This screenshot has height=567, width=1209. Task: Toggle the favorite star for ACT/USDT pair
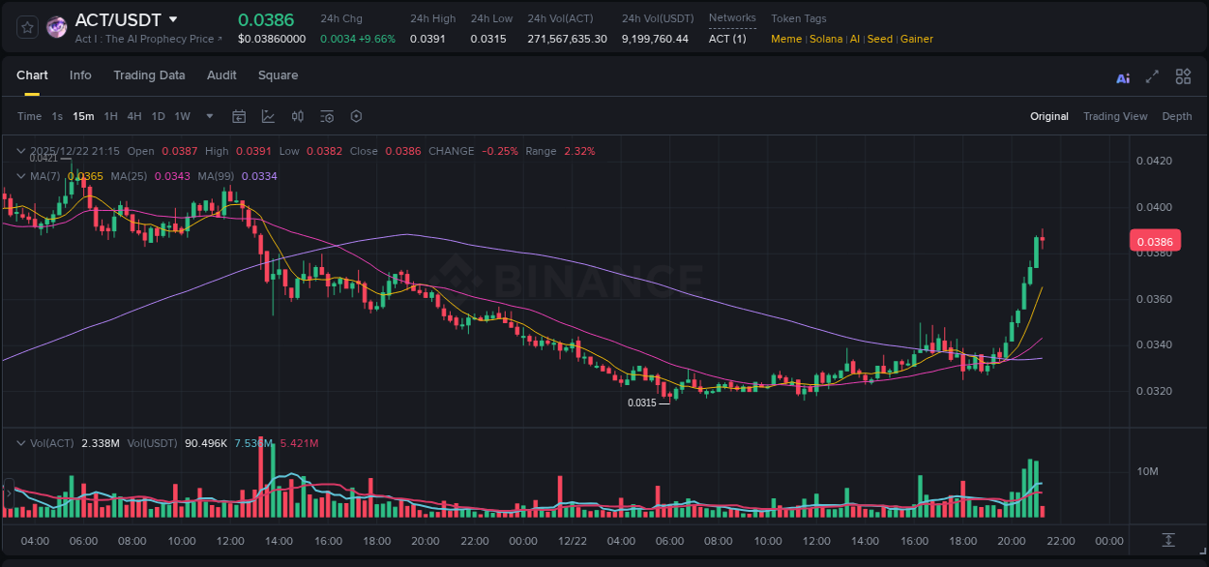click(26, 26)
